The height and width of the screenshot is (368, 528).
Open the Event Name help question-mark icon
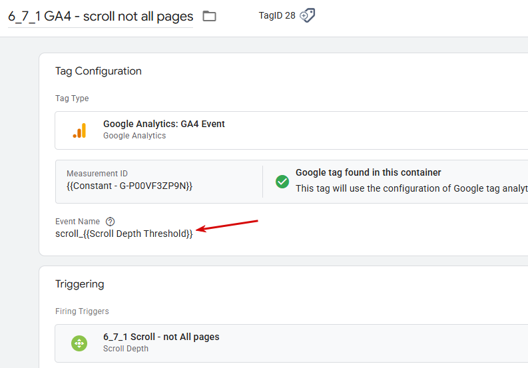(111, 222)
